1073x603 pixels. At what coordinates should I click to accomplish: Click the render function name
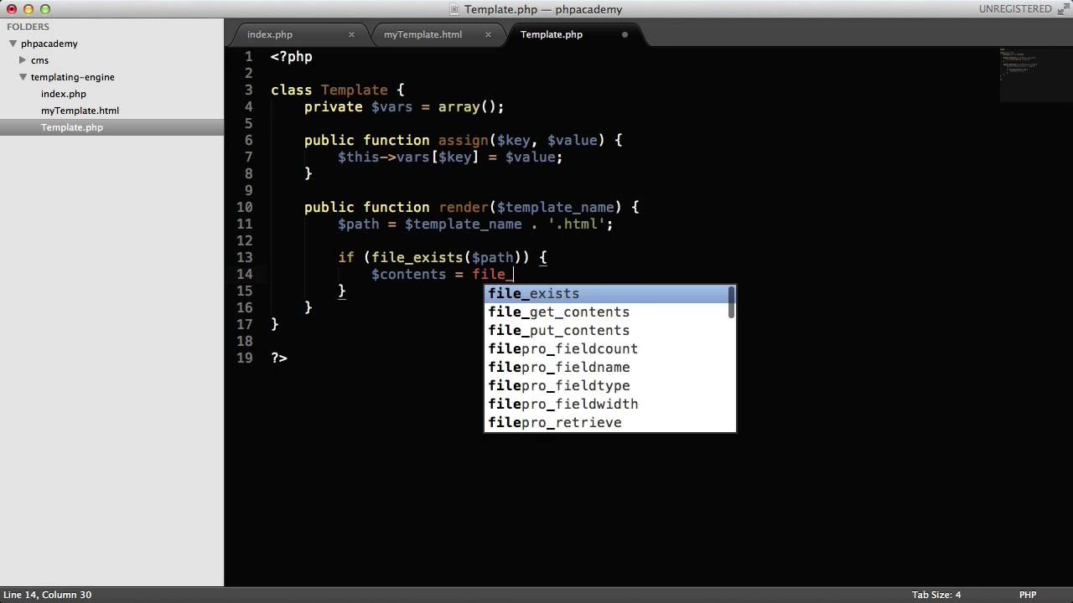(463, 207)
